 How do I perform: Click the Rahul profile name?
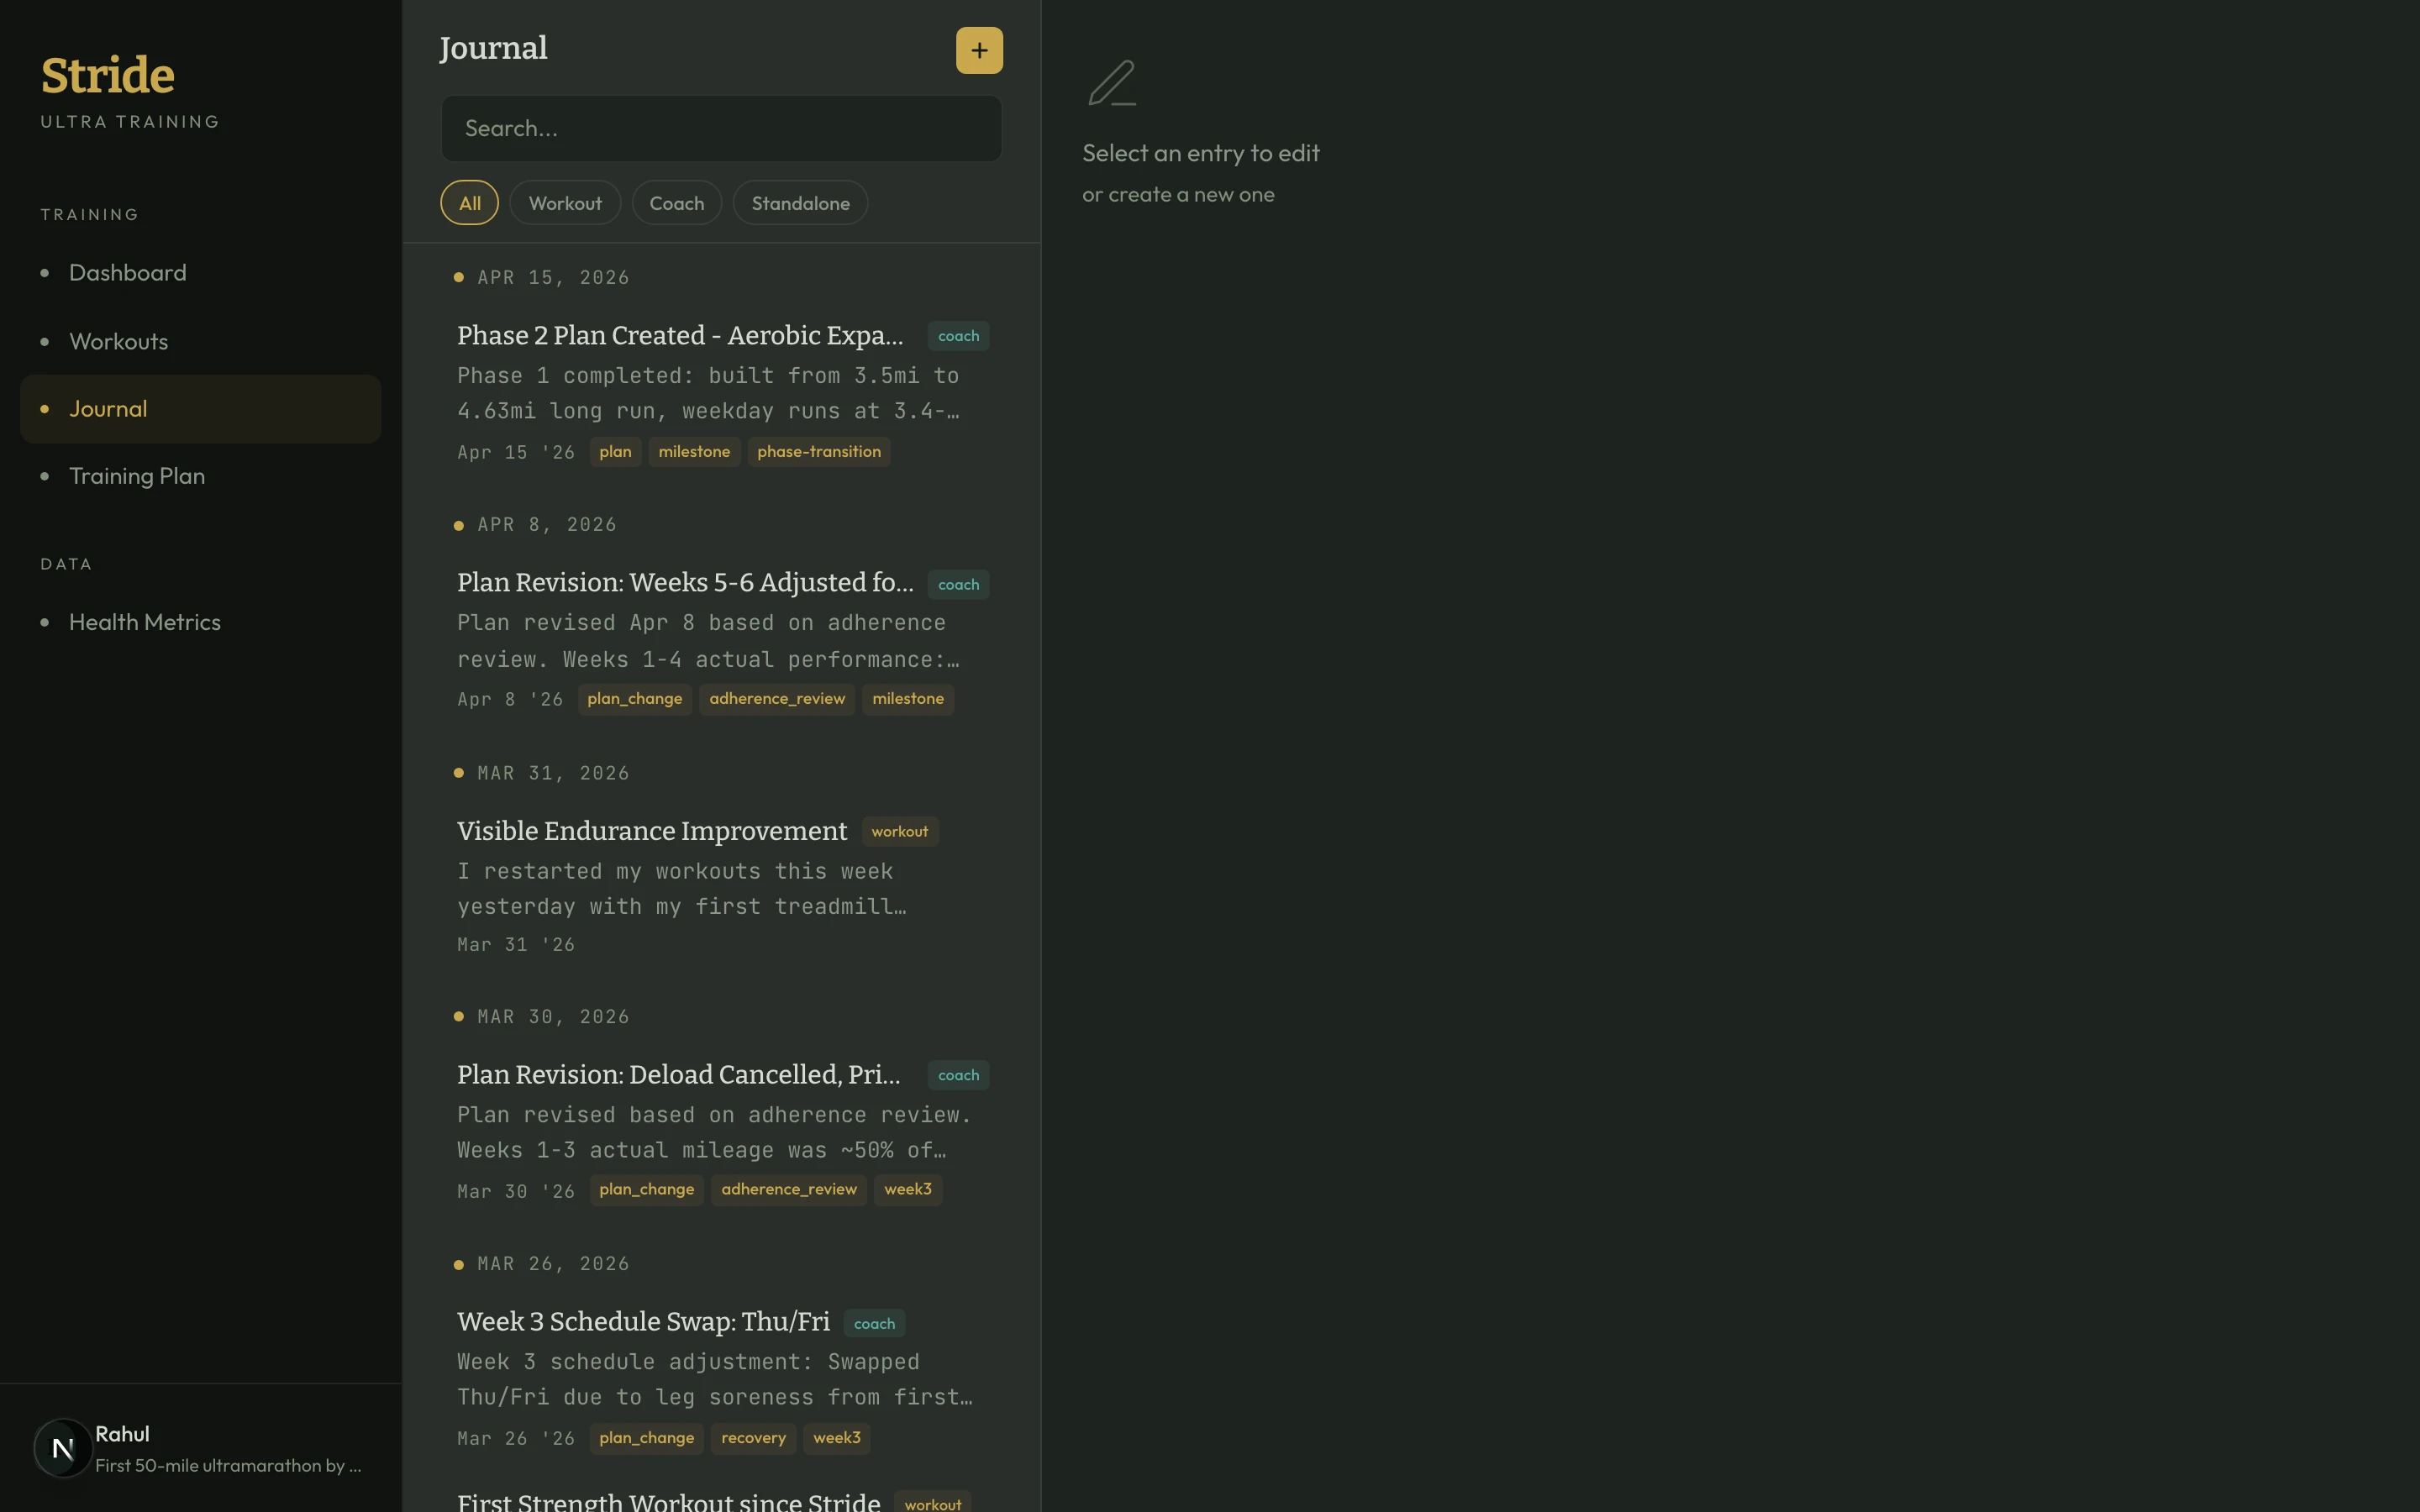(122, 1434)
